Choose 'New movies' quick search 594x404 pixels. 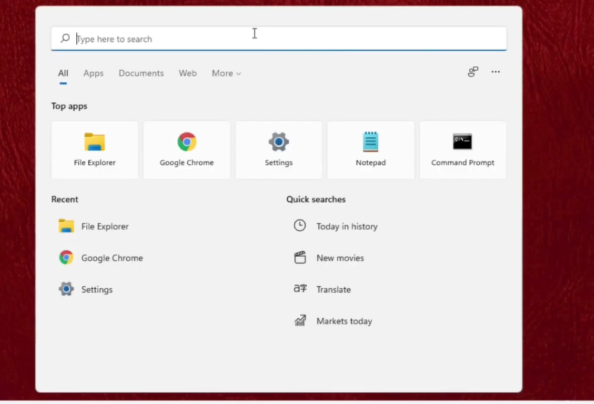[340, 258]
